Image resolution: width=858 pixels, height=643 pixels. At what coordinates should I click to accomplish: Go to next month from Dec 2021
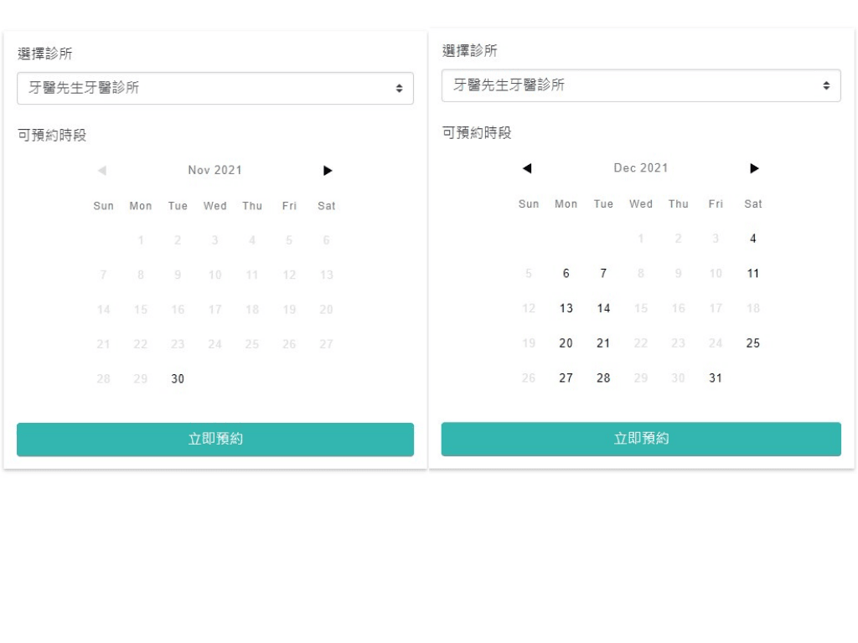(x=754, y=168)
